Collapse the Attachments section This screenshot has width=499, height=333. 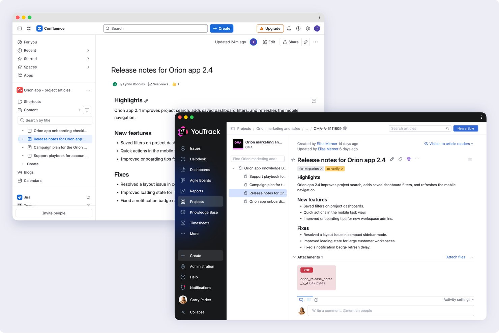tap(294, 257)
